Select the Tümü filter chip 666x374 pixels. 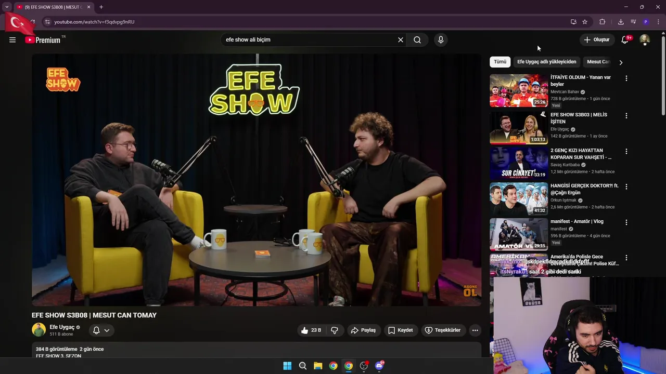point(500,62)
